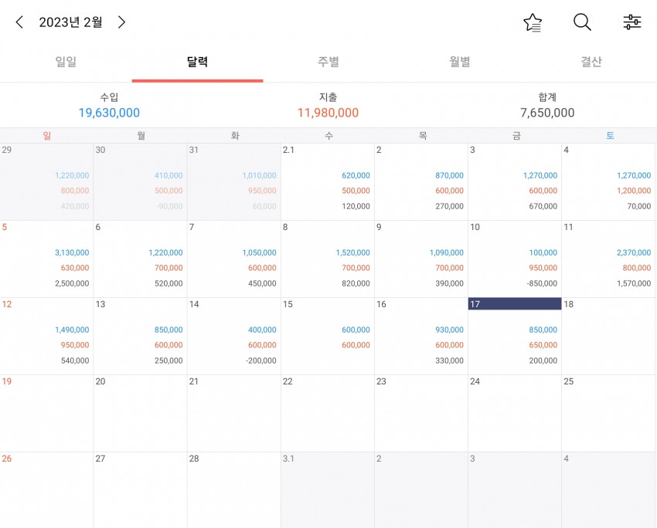Viewport: 657px width, 528px height.
Task: Select day 7 with income 1,050,000
Action: [233, 259]
